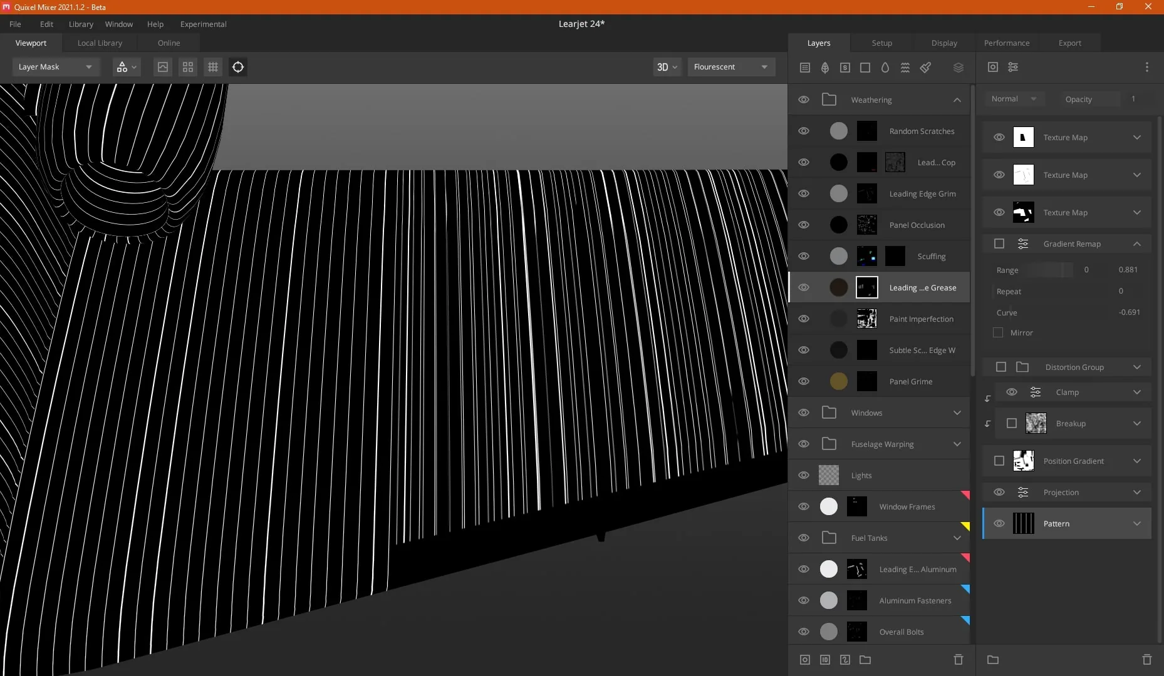Enable the Mirror checkbox
Screen dimensions: 1164x676
coord(998,333)
